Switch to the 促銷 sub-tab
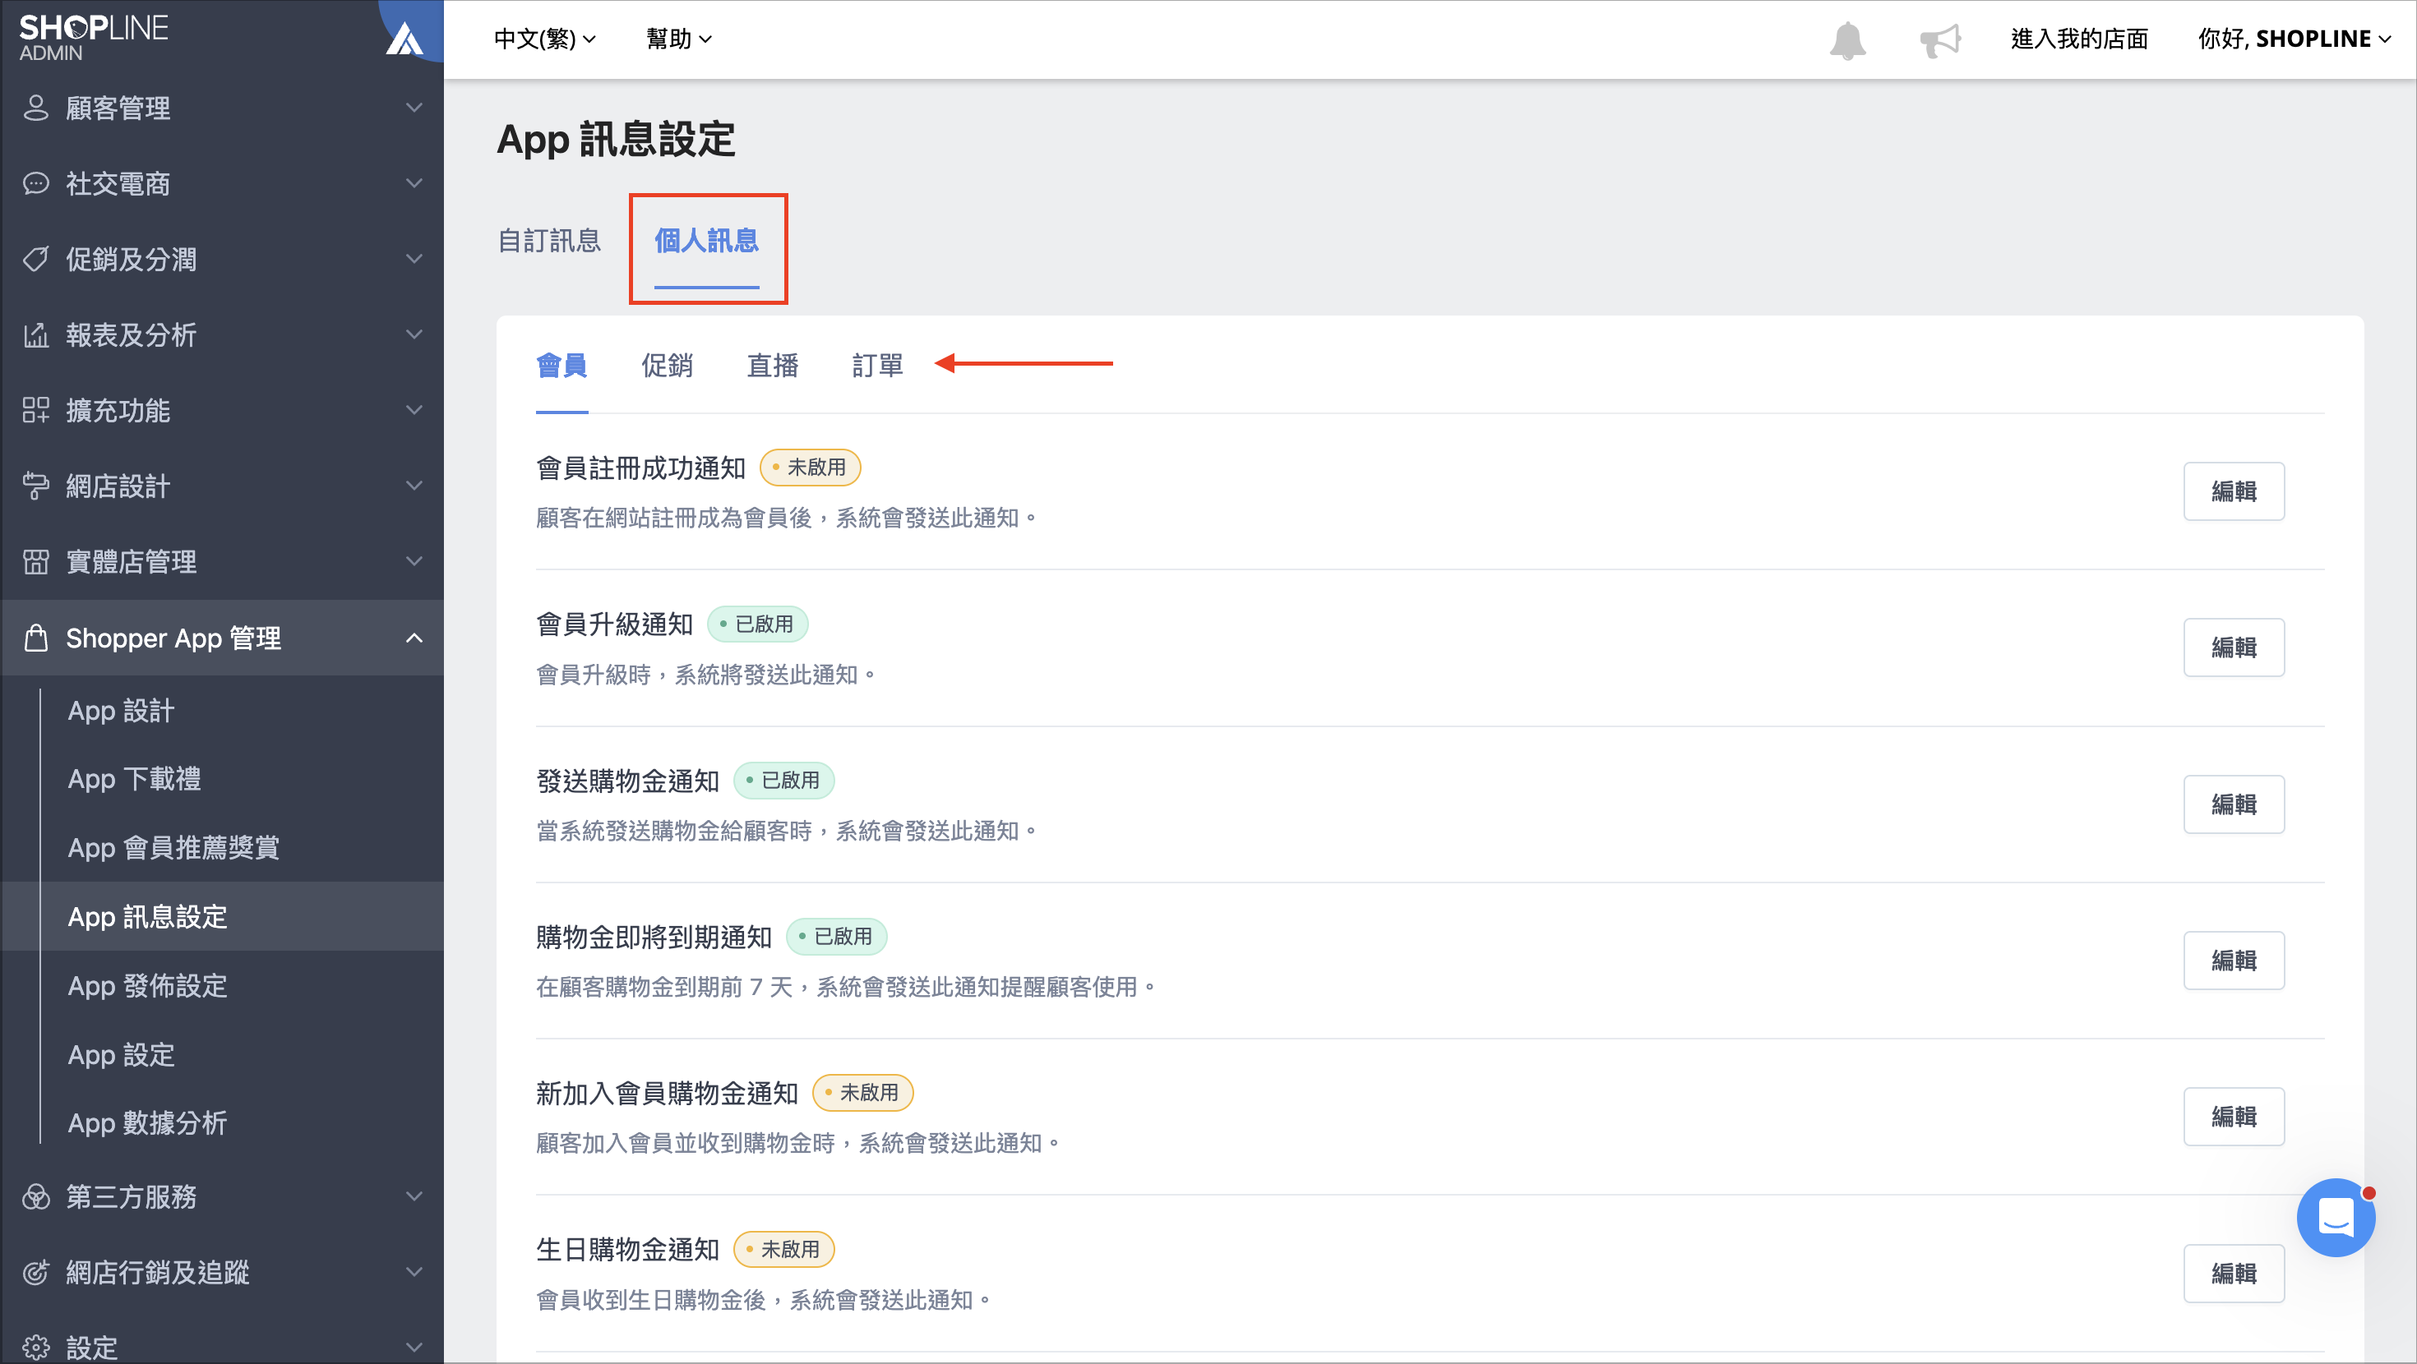Screen dimensions: 2417x1364 [667, 365]
